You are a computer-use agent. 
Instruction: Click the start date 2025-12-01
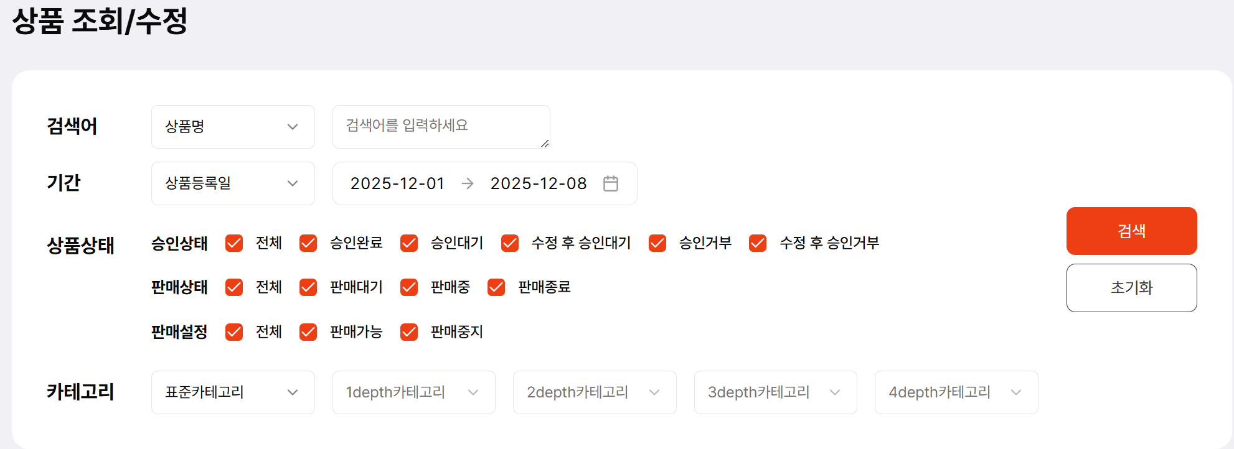click(397, 183)
